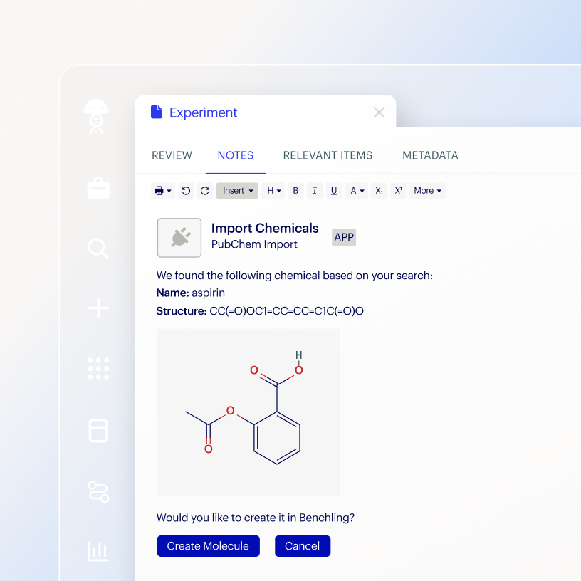This screenshot has height=581, width=581.
Task: Click the Cancel button
Action: 303,546
